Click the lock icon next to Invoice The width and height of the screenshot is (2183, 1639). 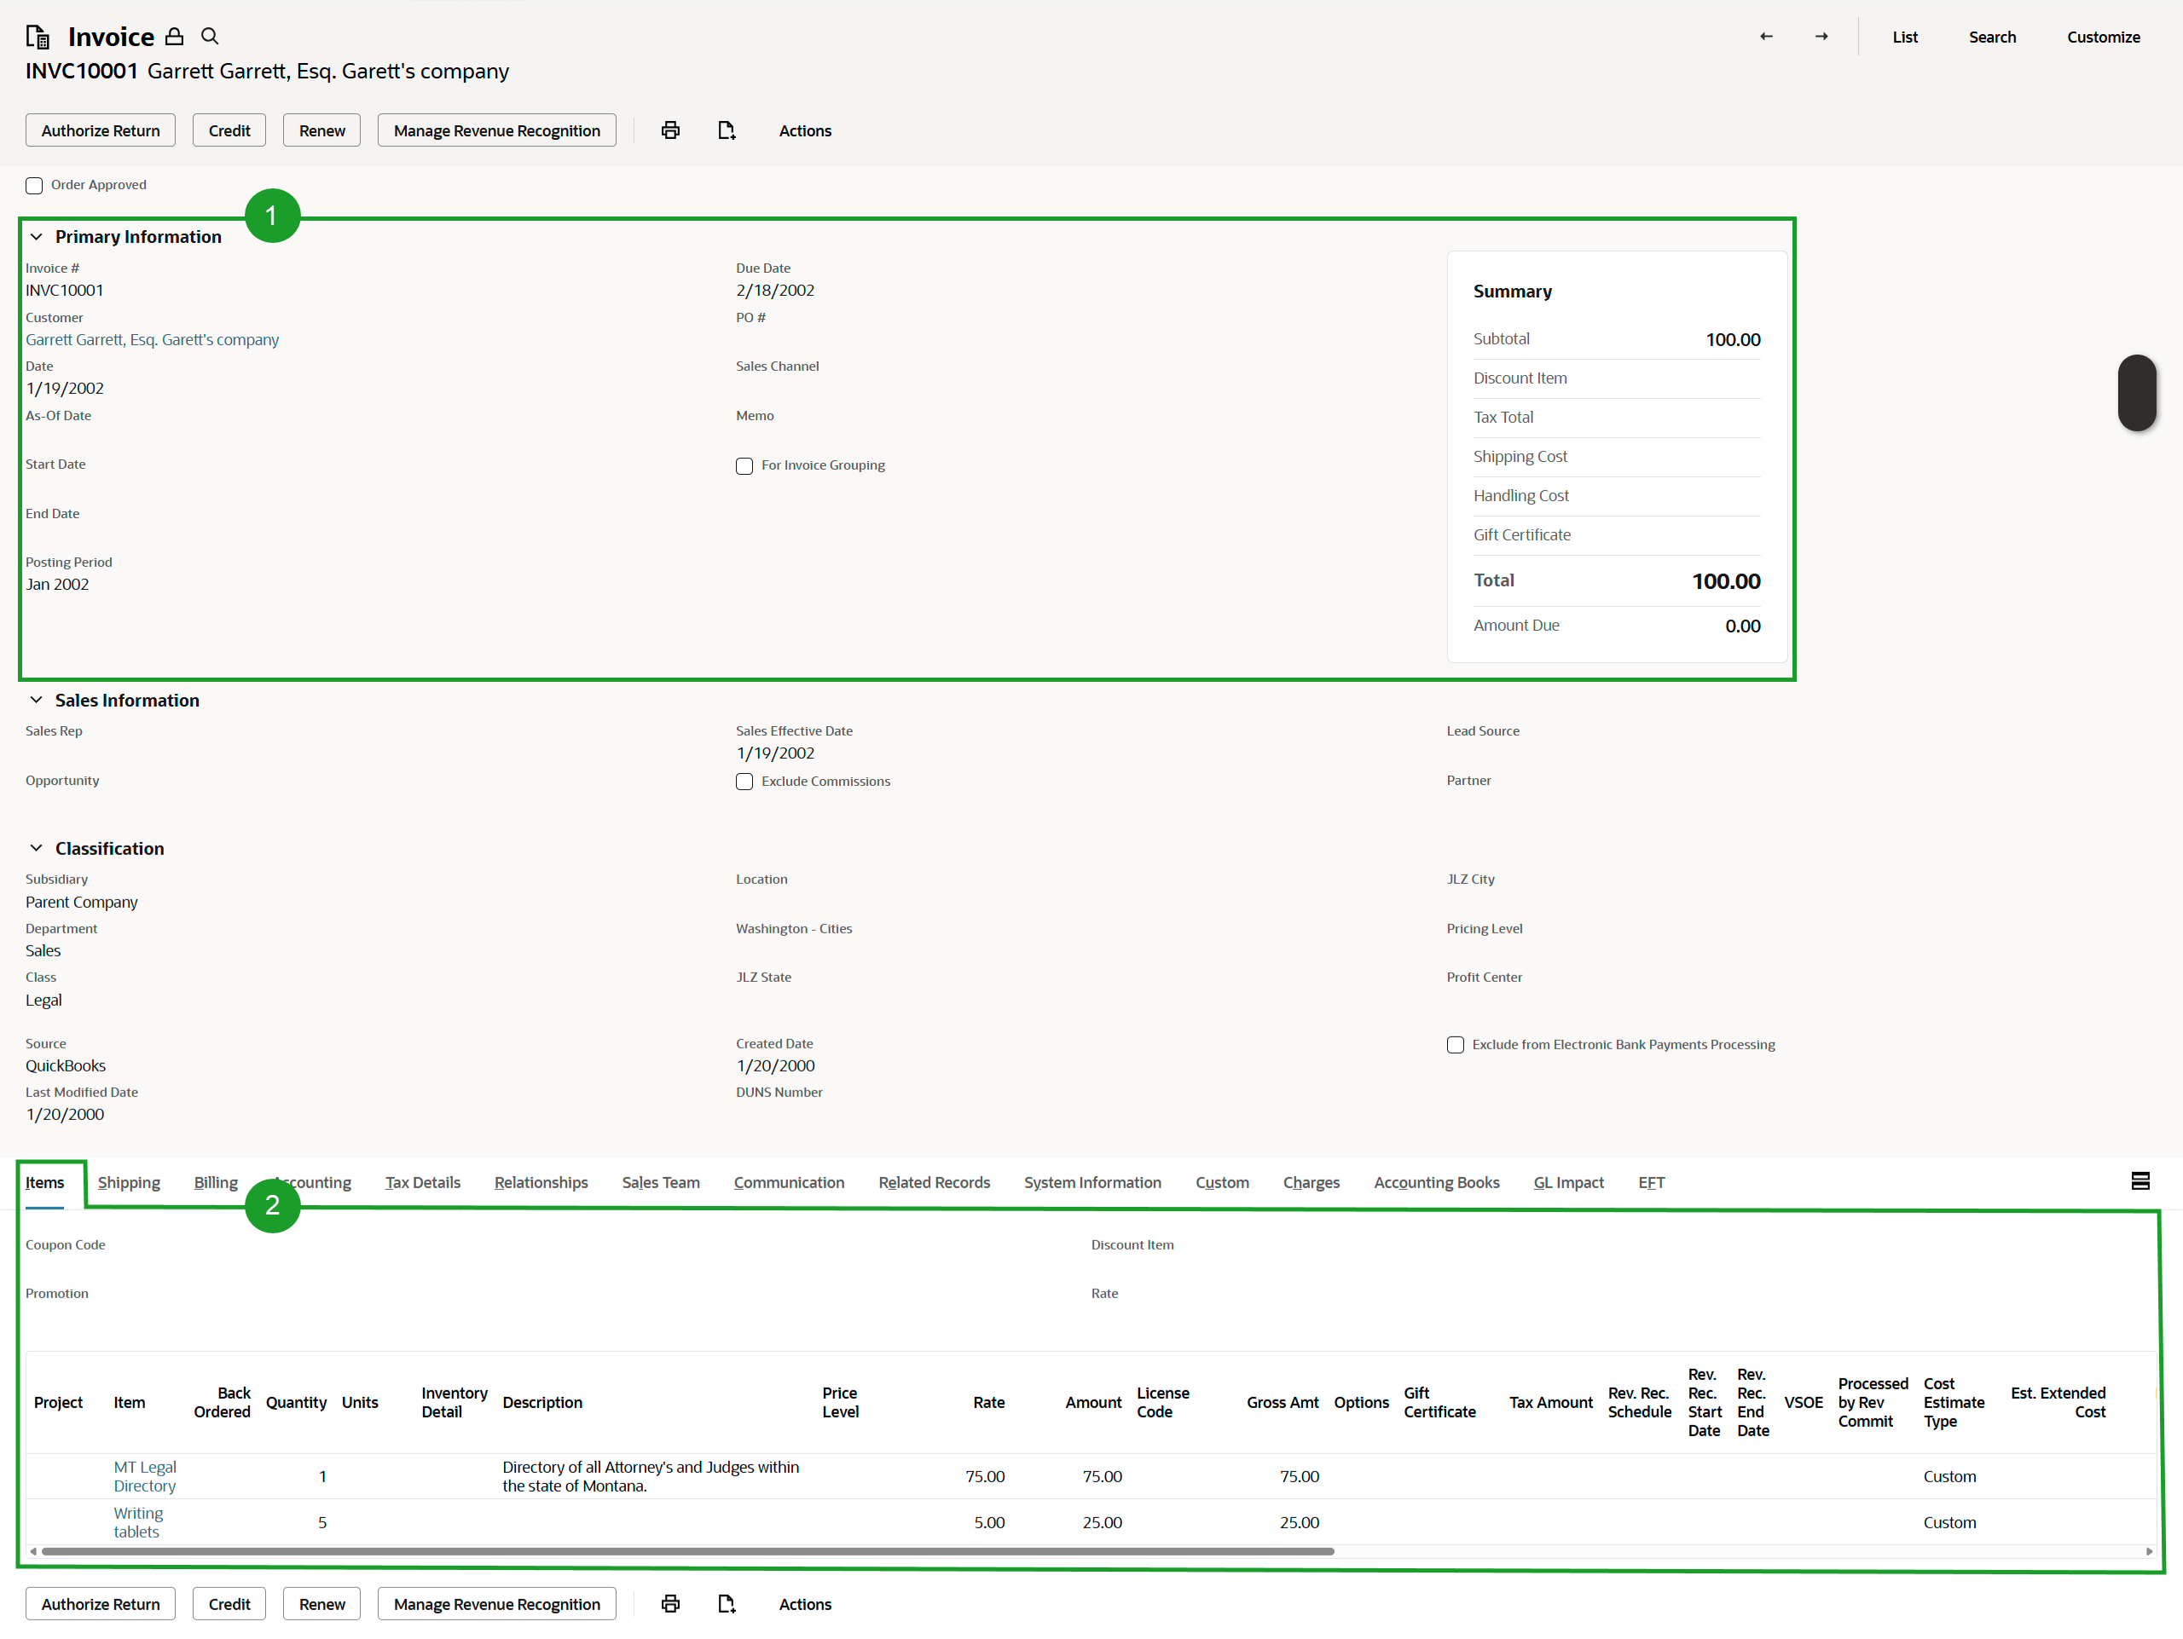[174, 37]
